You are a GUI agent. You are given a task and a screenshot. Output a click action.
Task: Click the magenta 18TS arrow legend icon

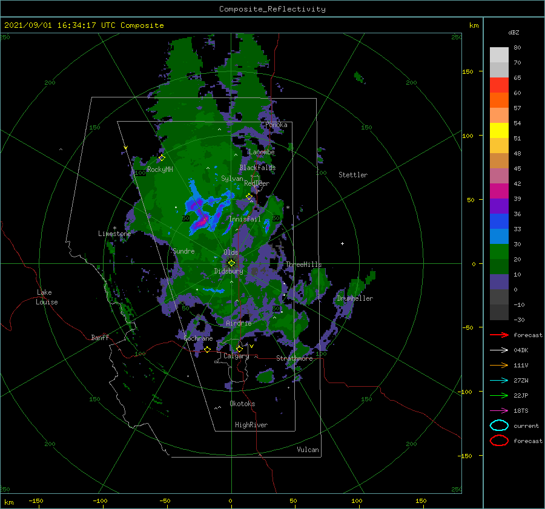499,411
